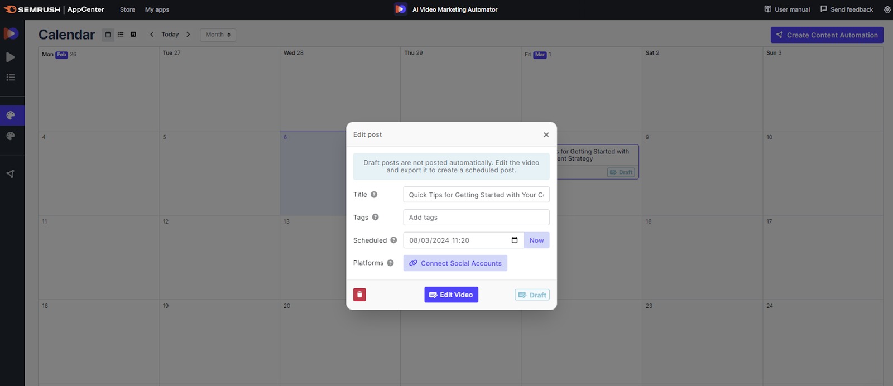
Task: Go to previous month with left chevron
Action: (152, 35)
